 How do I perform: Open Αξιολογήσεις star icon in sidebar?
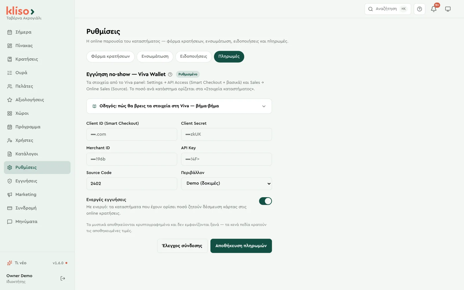point(10,100)
